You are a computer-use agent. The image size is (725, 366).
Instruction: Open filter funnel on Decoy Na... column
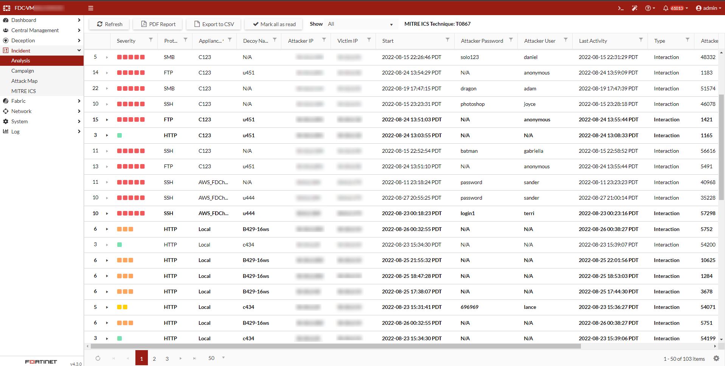click(x=275, y=40)
